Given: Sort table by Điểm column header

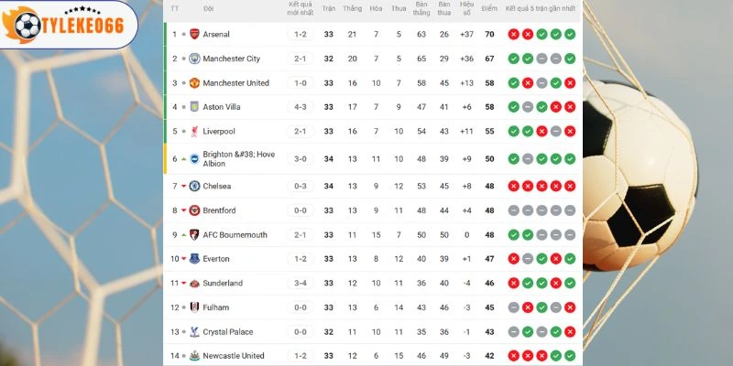Looking at the screenshot, I should coord(489,9).
